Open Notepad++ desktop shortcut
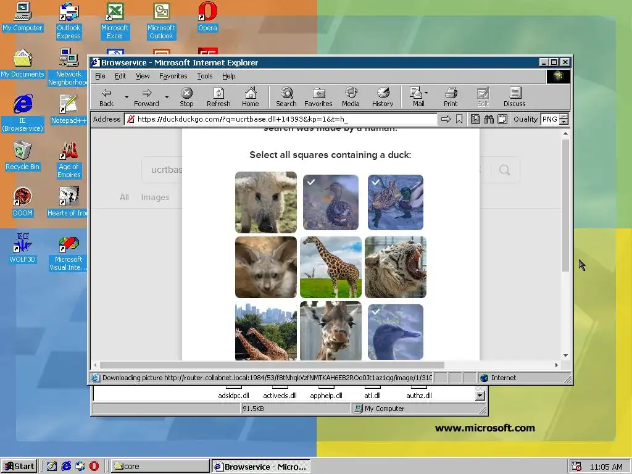The width and height of the screenshot is (632, 474). tap(69, 110)
